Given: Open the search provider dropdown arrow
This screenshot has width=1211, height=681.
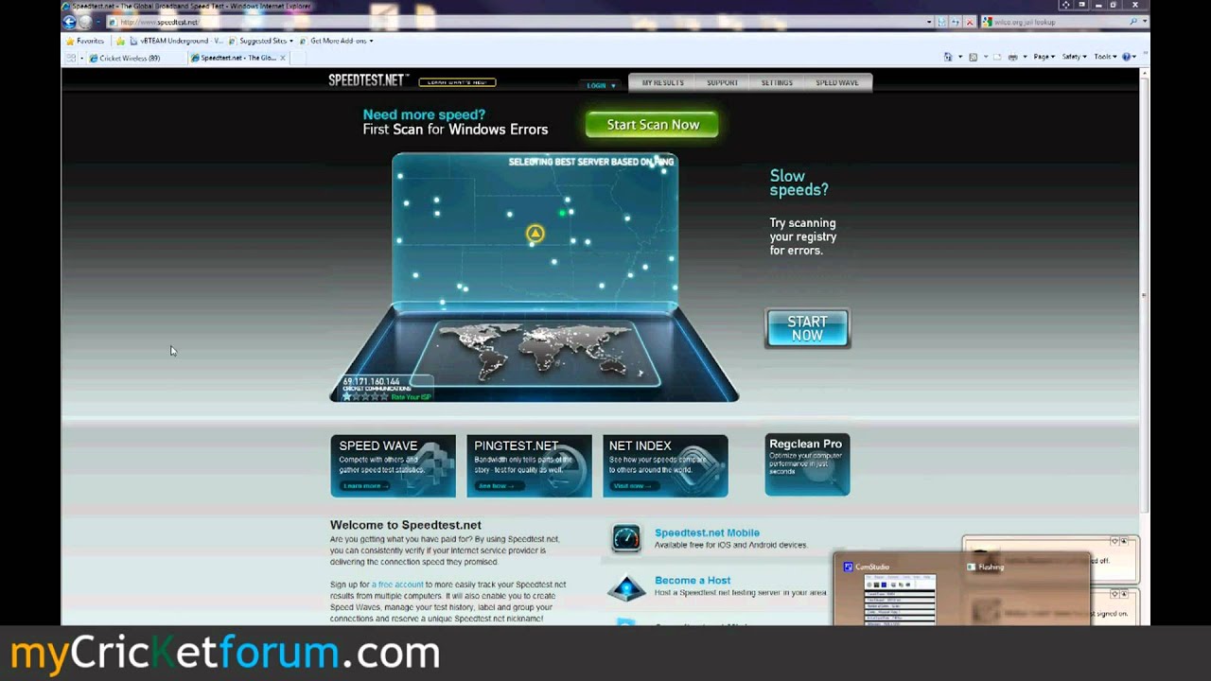Looking at the screenshot, I should tap(1145, 22).
